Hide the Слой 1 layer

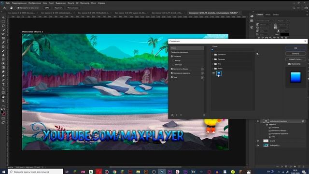pyautogui.click(x=257, y=141)
